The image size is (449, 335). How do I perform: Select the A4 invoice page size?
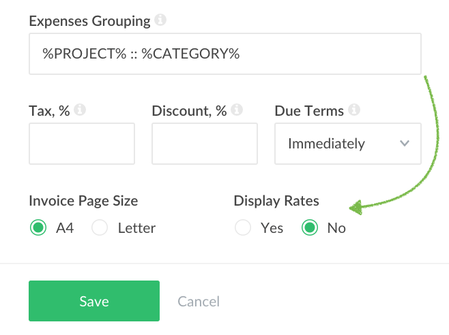tap(38, 228)
